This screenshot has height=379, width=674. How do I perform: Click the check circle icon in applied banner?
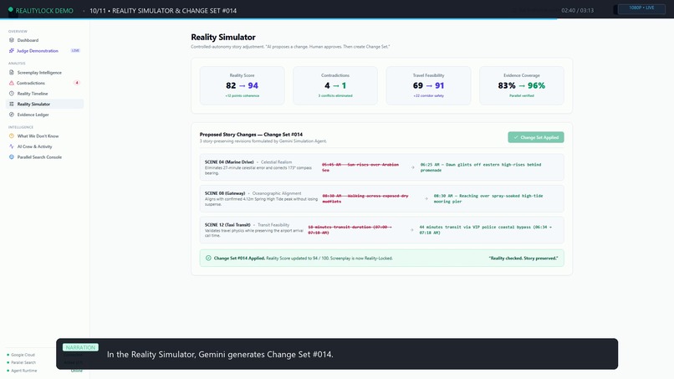pyautogui.click(x=208, y=259)
